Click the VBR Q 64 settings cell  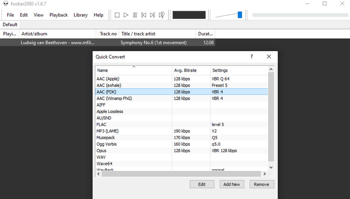coord(220,79)
